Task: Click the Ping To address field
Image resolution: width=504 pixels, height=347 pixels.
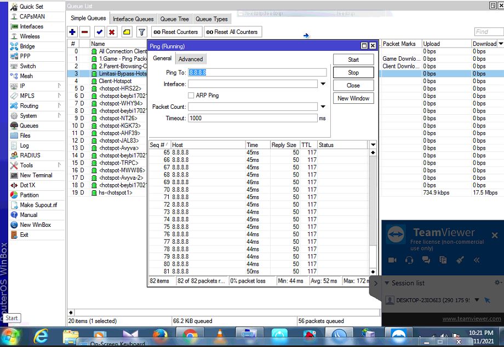Action: tap(257, 73)
